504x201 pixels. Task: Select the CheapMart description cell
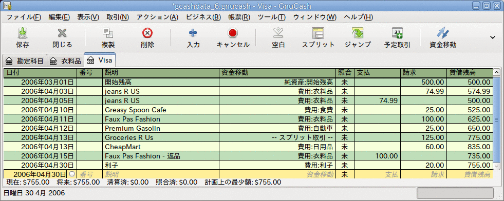(161, 147)
